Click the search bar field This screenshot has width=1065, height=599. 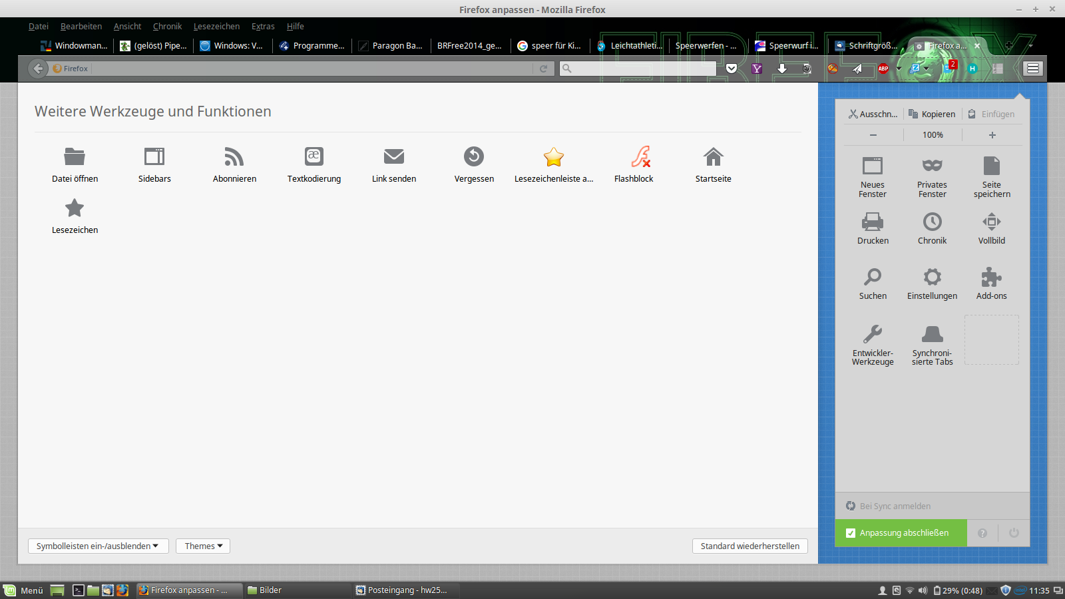(x=638, y=69)
